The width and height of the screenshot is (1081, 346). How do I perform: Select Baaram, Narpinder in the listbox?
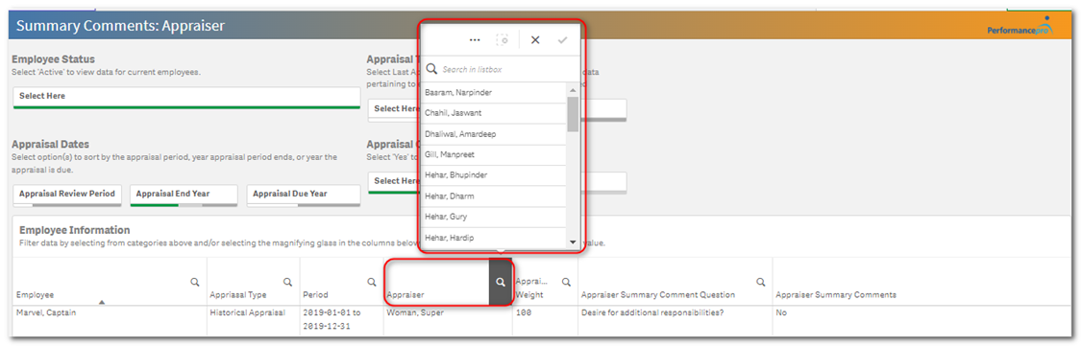point(493,92)
